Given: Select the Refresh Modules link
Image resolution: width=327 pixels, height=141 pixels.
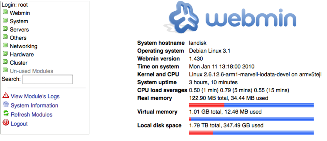Looking at the screenshot, I should pyautogui.click(x=31, y=114).
